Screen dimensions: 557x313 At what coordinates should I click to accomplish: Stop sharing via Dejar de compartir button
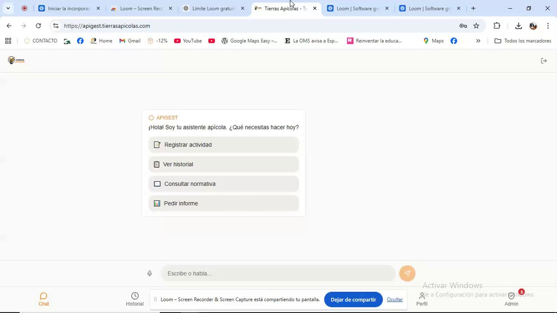click(353, 300)
